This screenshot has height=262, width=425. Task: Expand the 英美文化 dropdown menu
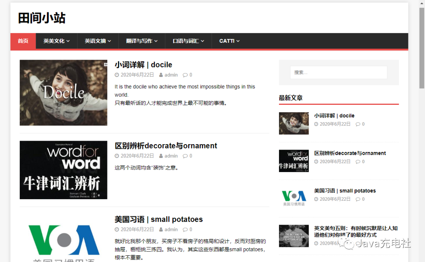click(56, 41)
